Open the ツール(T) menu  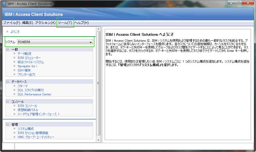tap(65, 23)
